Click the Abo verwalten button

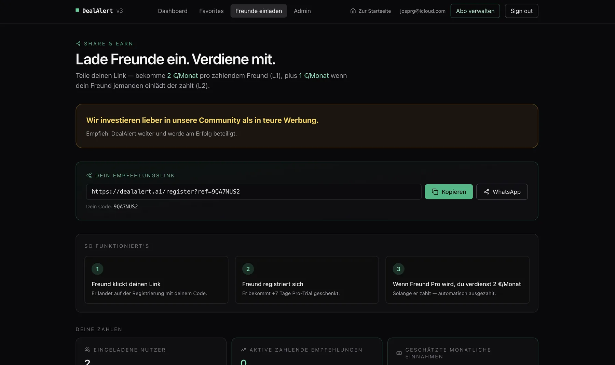pos(475,11)
